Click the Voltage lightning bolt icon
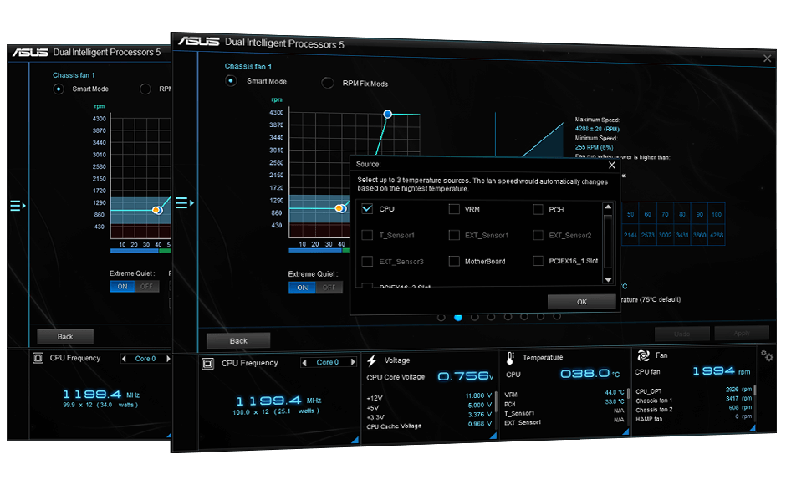Image resolution: width=786 pixels, height=500 pixels. [x=372, y=360]
